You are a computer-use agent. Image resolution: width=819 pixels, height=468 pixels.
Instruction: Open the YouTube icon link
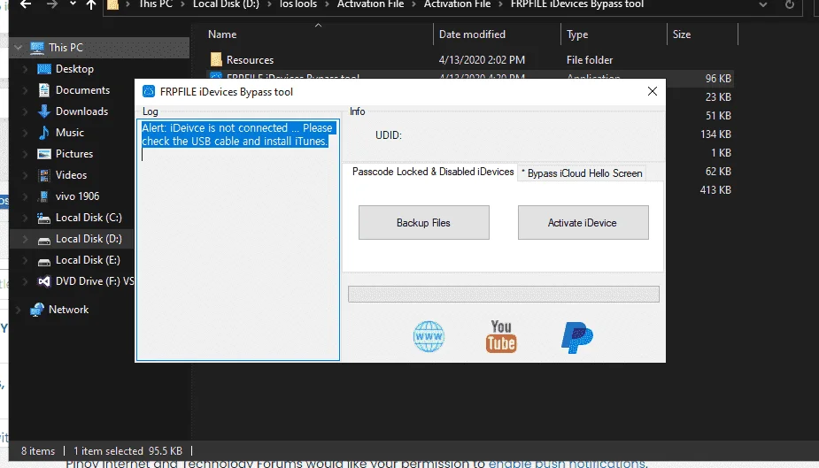(x=501, y=336)
